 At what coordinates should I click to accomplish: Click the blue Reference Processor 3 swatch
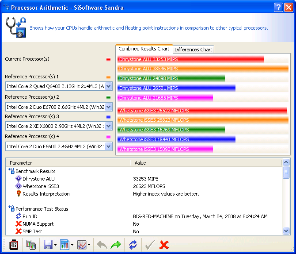108,117
